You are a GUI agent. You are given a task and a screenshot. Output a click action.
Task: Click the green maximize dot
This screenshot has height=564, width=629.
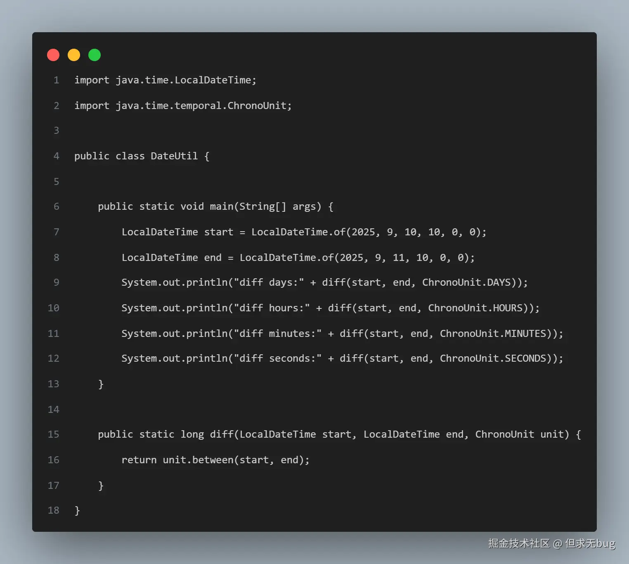(x=95, y=55)
